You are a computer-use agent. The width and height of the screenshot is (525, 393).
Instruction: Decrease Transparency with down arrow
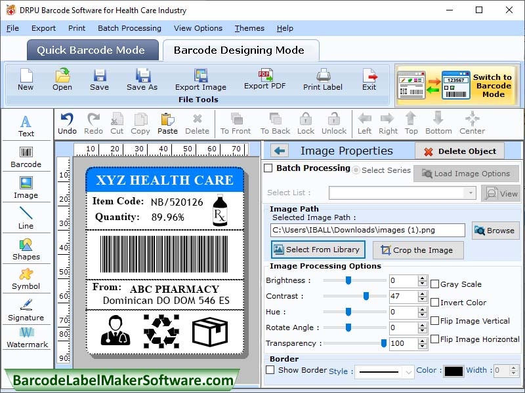423,346
